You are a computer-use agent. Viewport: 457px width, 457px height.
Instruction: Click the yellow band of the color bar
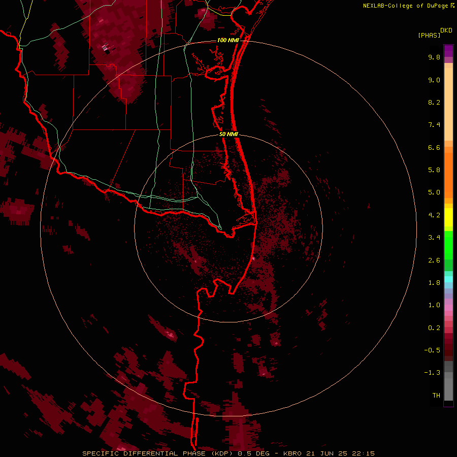(x=448, y=217)
